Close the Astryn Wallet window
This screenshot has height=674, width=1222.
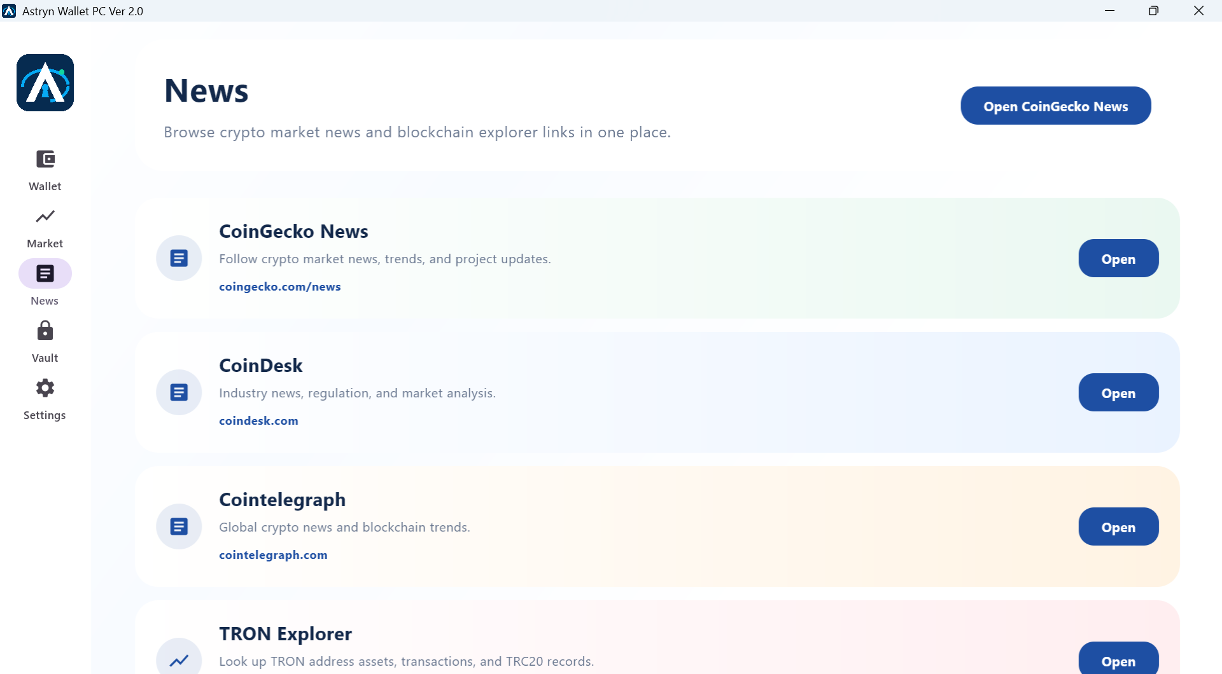(1198, 11)
